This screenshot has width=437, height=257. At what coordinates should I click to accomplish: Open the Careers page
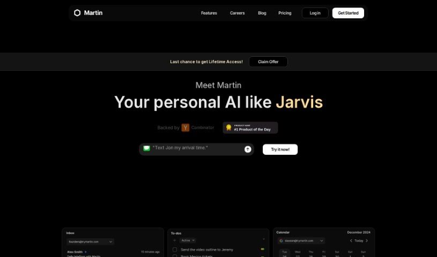[x=237, y=13]
